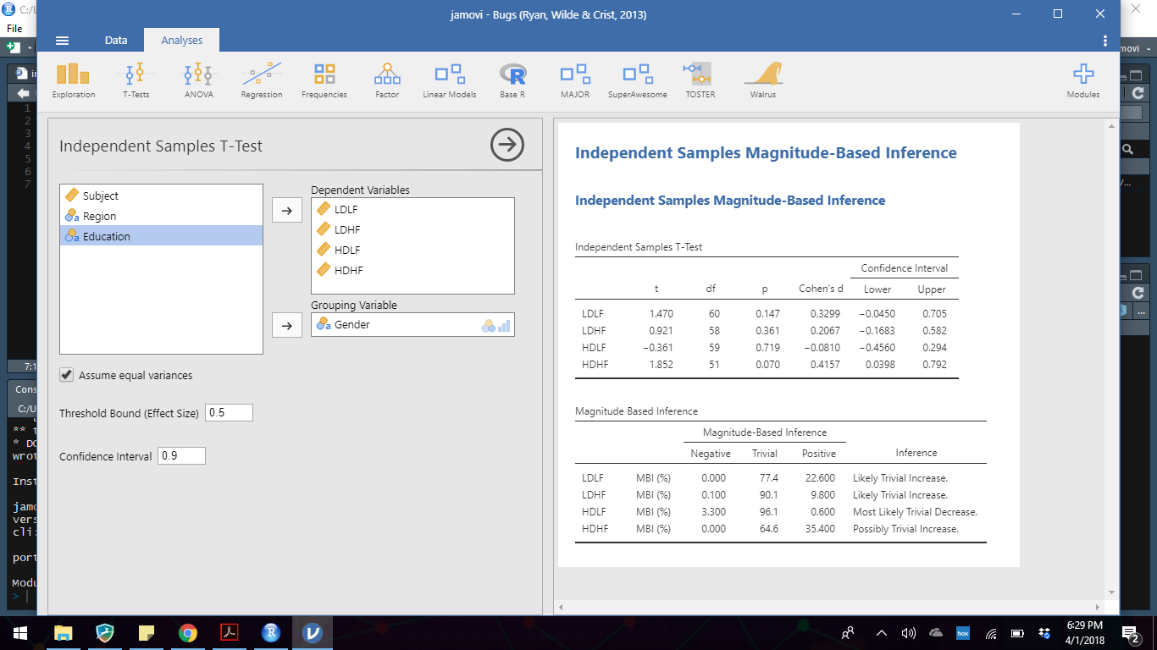Open the Modules plus menu
This screenshot has height=650, width=1157.
coord(1083,81)
